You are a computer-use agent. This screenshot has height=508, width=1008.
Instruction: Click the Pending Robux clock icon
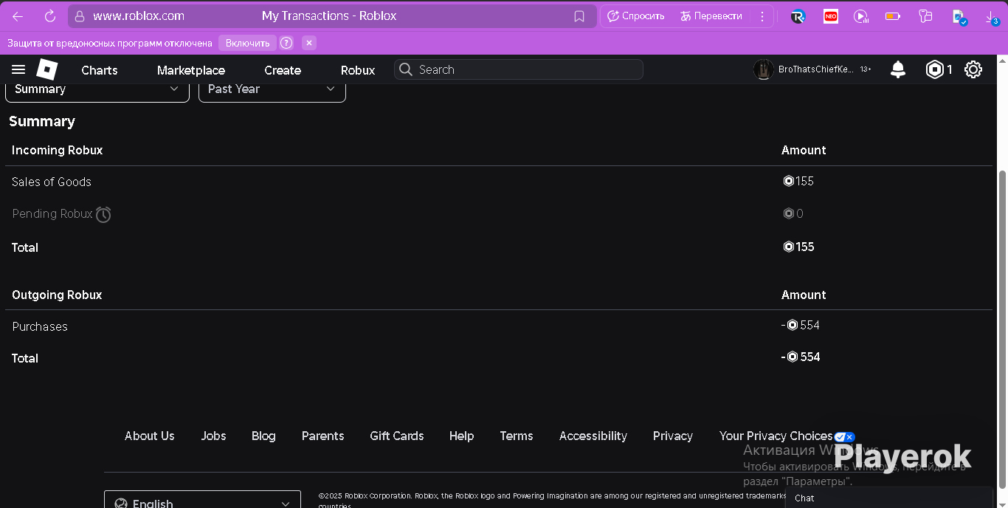pyautogui.click(x=103, y=215)
